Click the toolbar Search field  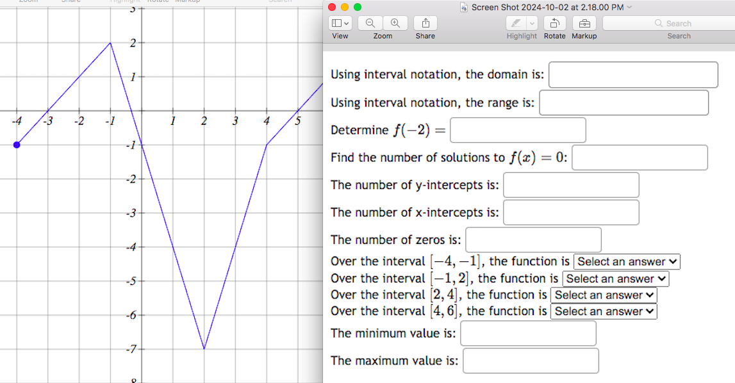click(x=679, y=23)
